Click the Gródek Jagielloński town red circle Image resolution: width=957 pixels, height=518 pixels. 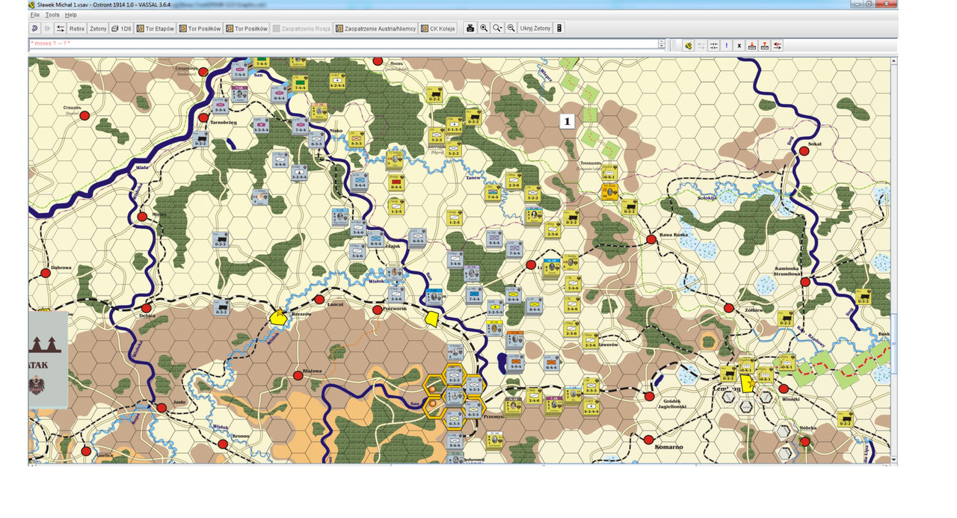[649, 396]
